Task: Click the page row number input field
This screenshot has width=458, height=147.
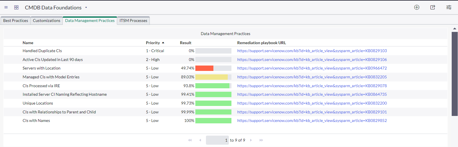Action: [217, 140]
